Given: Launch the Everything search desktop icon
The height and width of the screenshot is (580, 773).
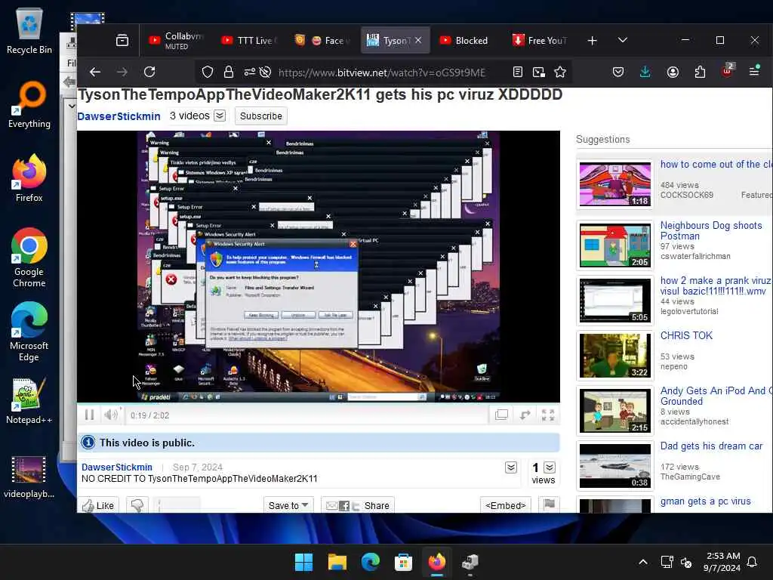Looking at the screenshot, I should (29, 105).
